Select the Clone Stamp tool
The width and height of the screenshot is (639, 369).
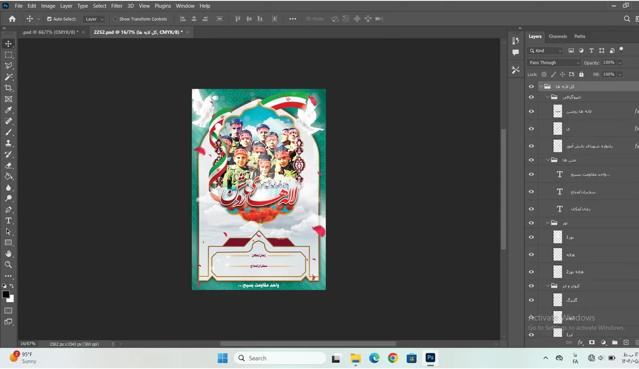[x=8, y=143]
